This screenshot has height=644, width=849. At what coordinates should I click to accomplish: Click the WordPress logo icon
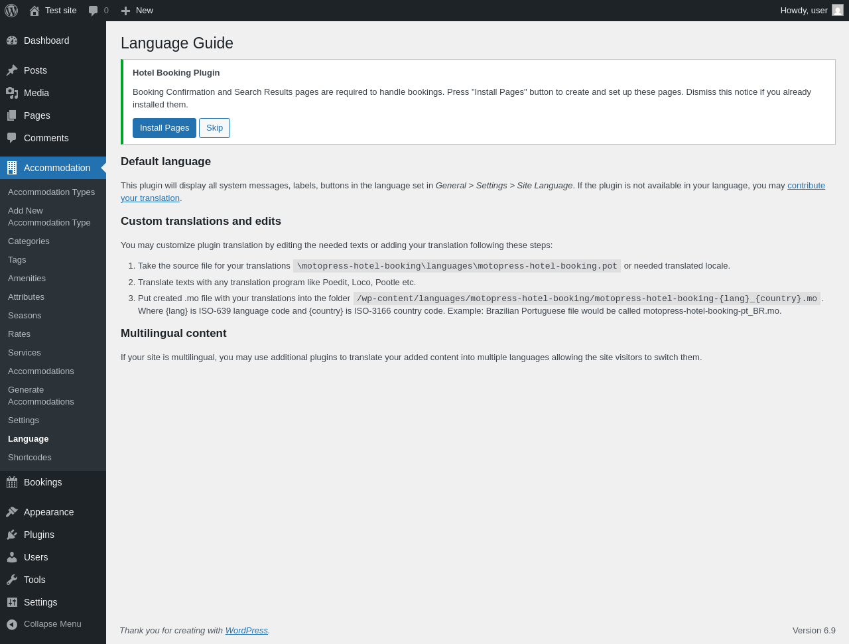point(11,11)
